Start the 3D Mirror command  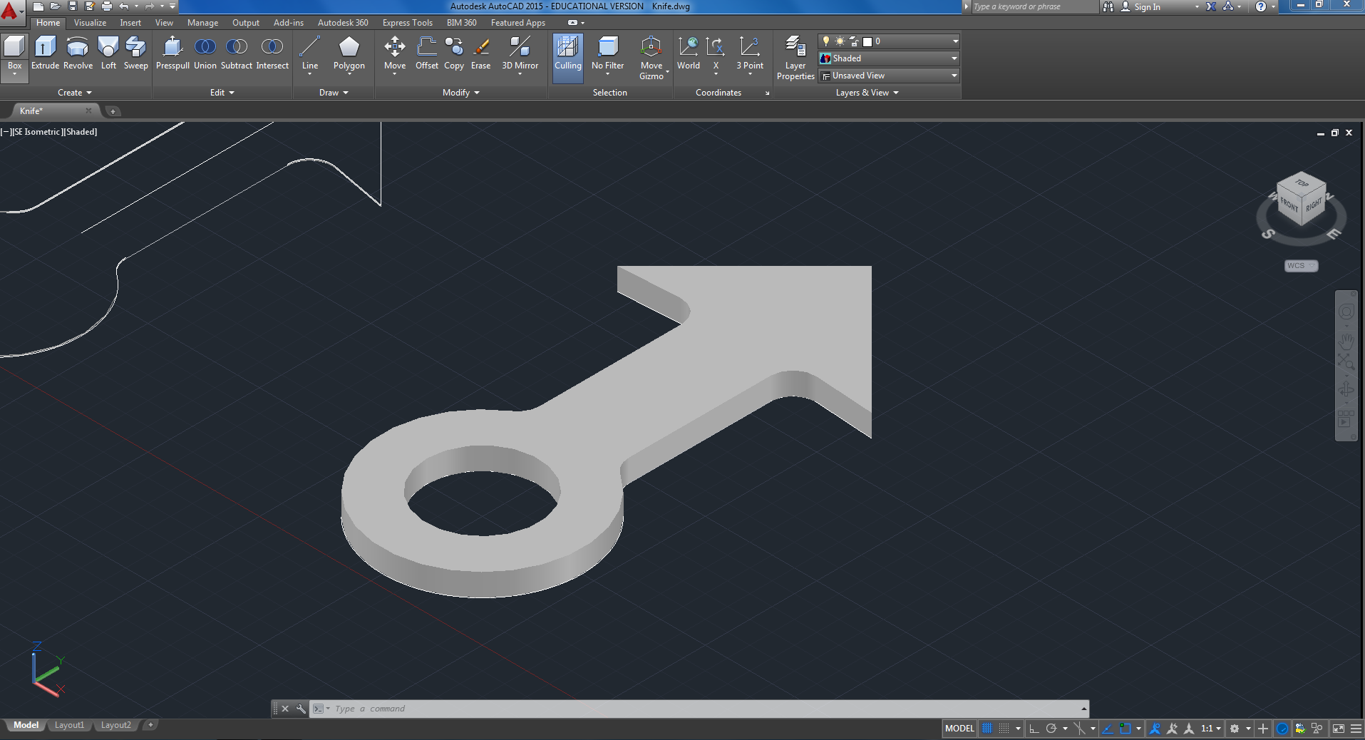520,54
